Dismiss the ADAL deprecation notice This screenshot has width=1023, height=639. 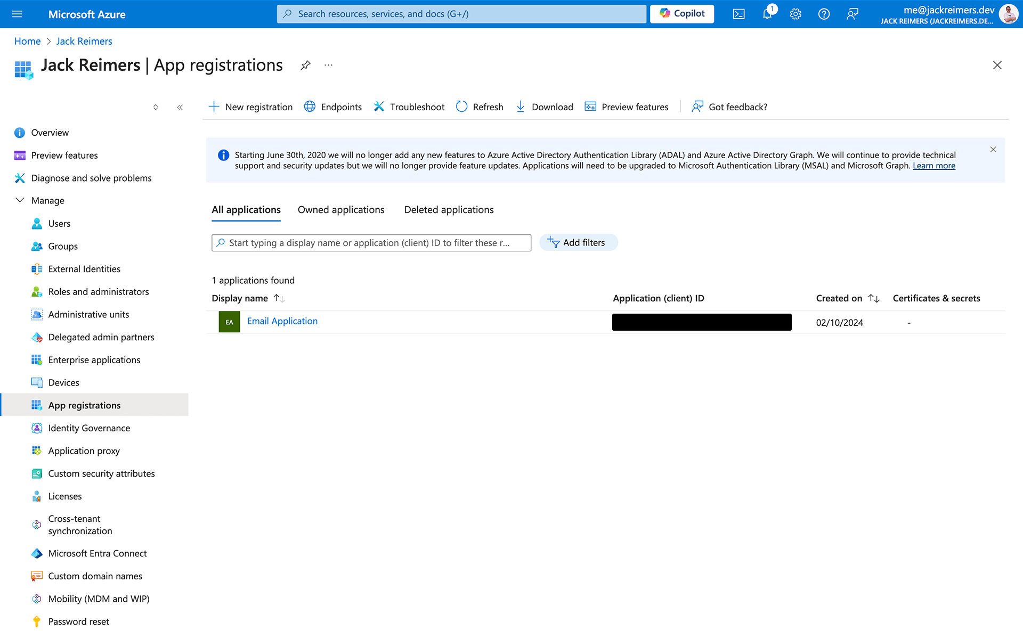[x=994, y=150]
